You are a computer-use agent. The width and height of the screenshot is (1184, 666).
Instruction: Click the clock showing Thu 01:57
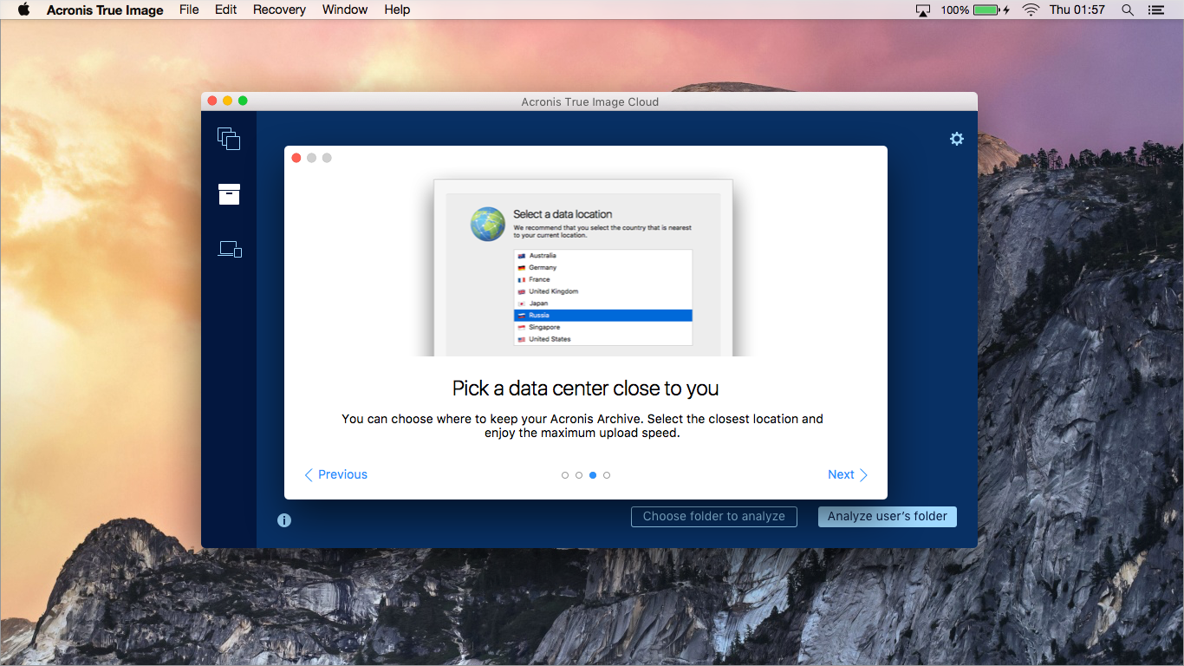[1077, 10]
